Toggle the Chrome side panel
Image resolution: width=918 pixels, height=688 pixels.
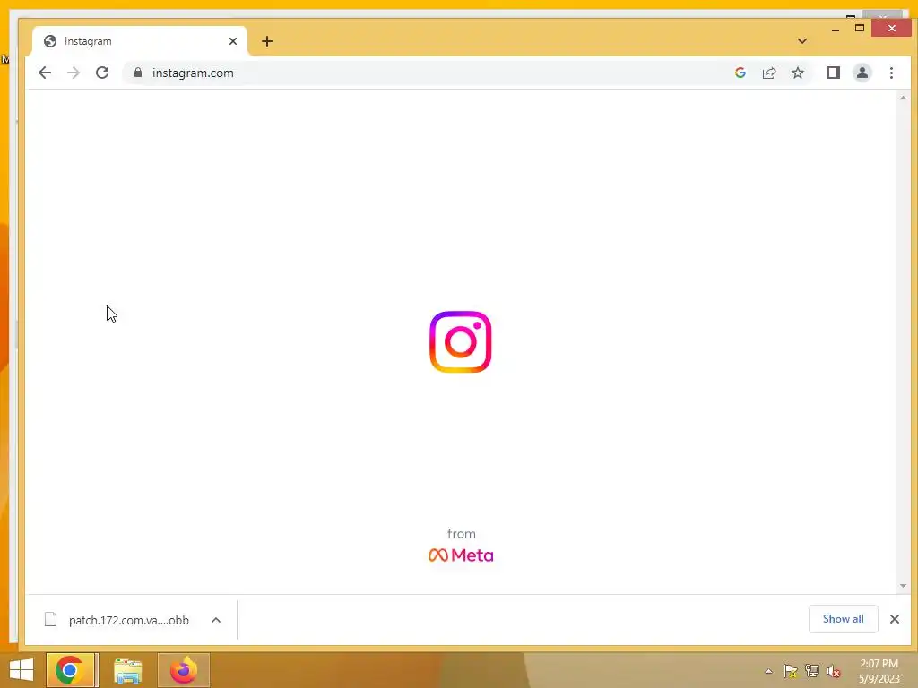[833, 73]
